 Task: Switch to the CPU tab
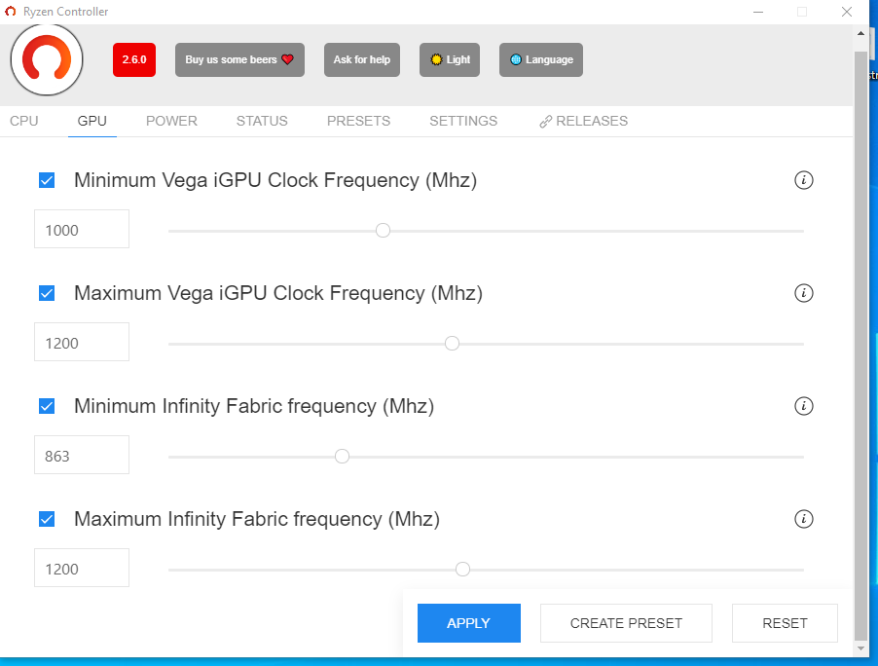pyautogui.click(x=24, y=121)
